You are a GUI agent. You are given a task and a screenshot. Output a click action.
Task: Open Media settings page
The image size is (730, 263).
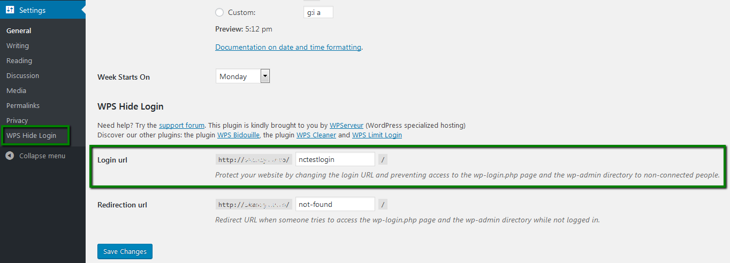click(16, 90)
